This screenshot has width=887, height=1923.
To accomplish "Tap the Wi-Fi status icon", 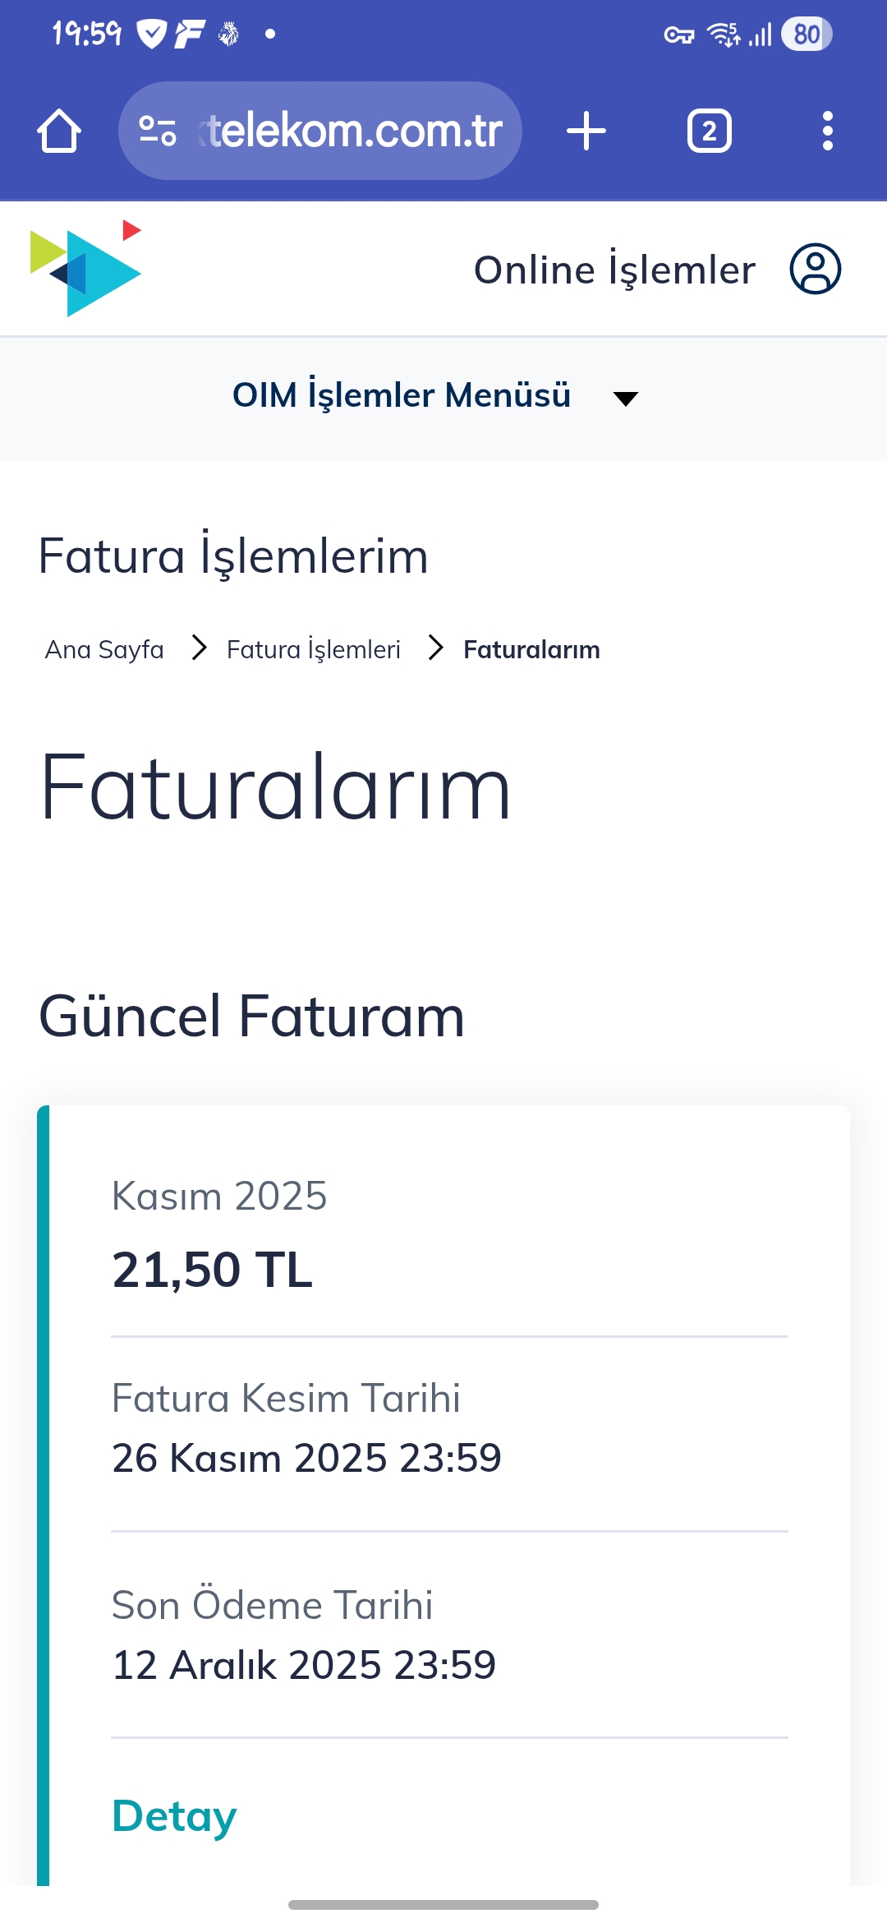I will point(724,35).
